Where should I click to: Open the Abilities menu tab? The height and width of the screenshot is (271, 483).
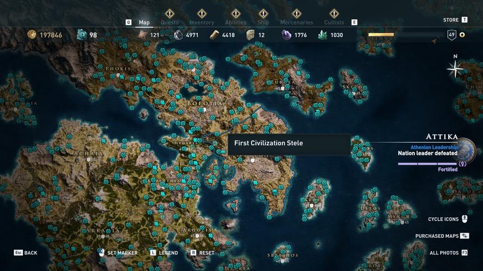coord(236,22)
